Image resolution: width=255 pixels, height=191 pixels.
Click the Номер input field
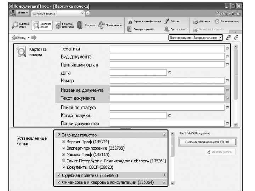pos(167,81)
